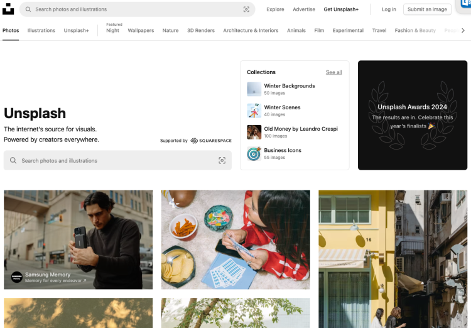Select the Fashion & Beauty category
This screenshot has width=471, height=328.
[x=415, y=30]
